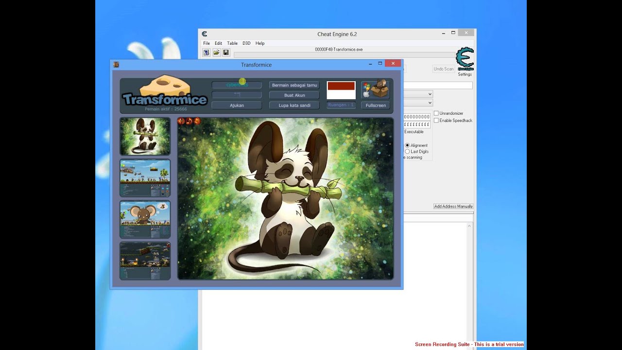Click the Ajukan submit button
The image size is (622, 350).
pyautogui.click(x=237, y=105)
